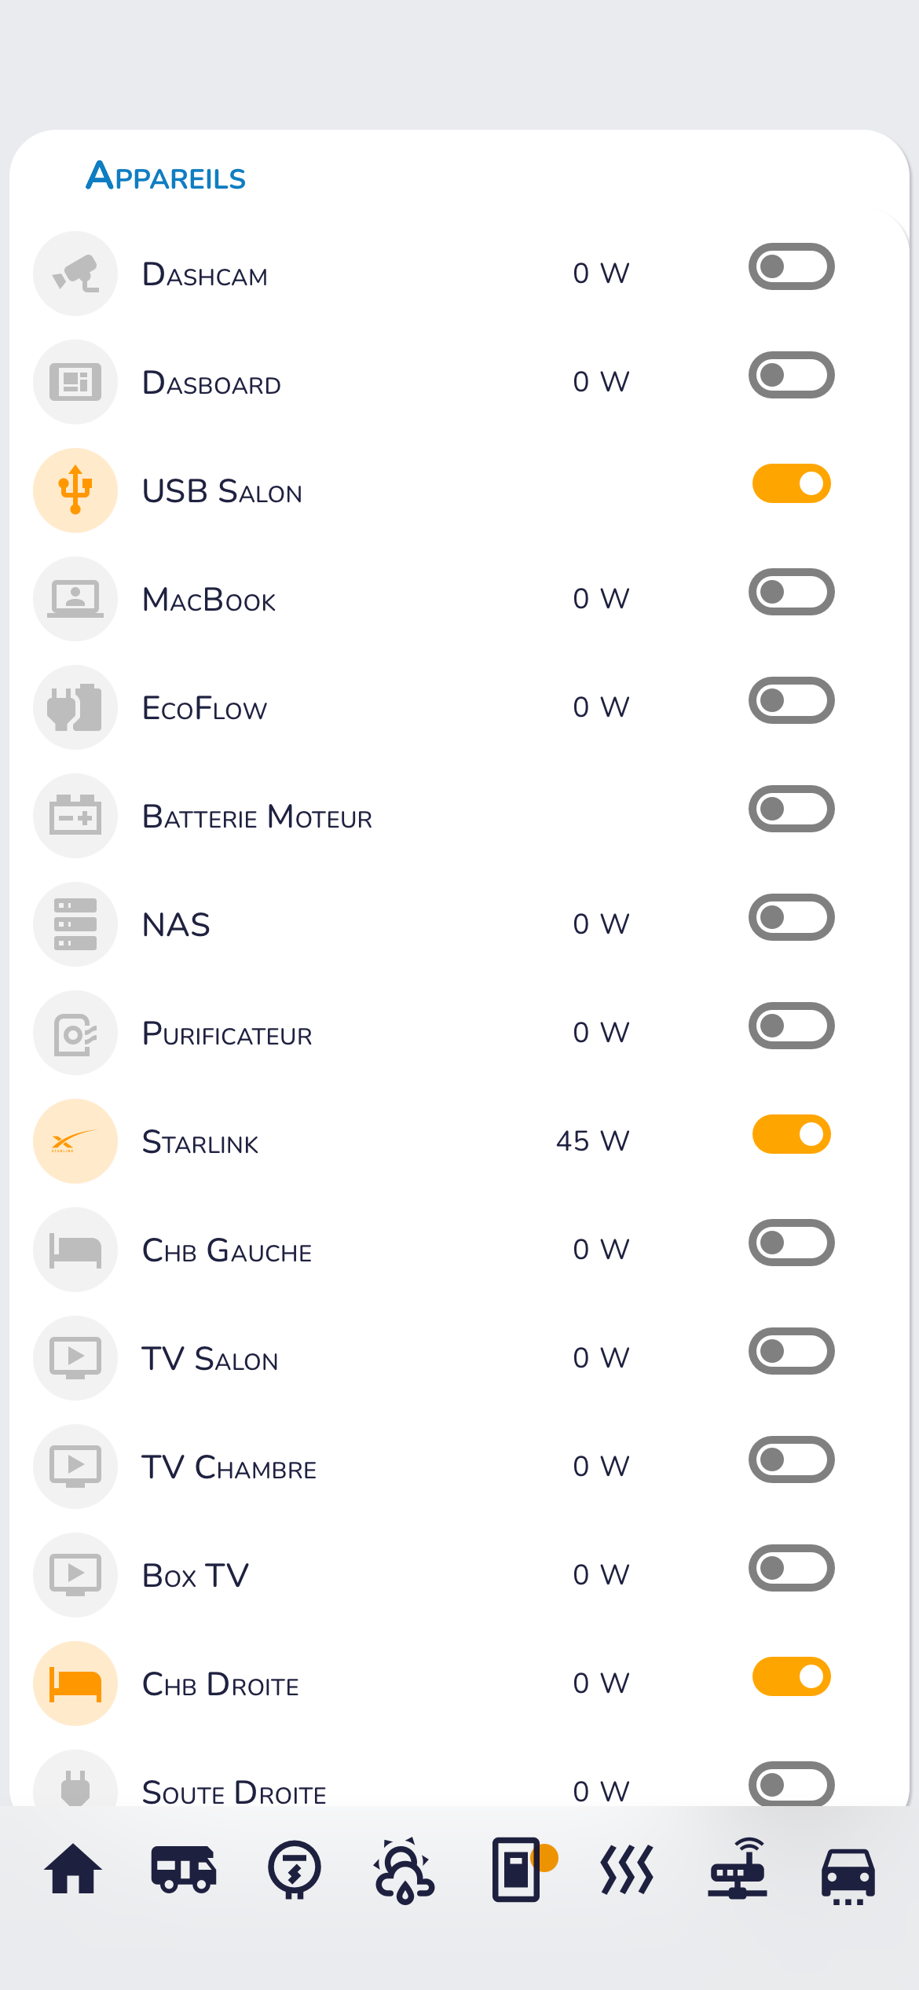Viewport: 919px width, 1990px height.
Task: Tap the Purificateur icon
Action: [x=75, y=1033]
